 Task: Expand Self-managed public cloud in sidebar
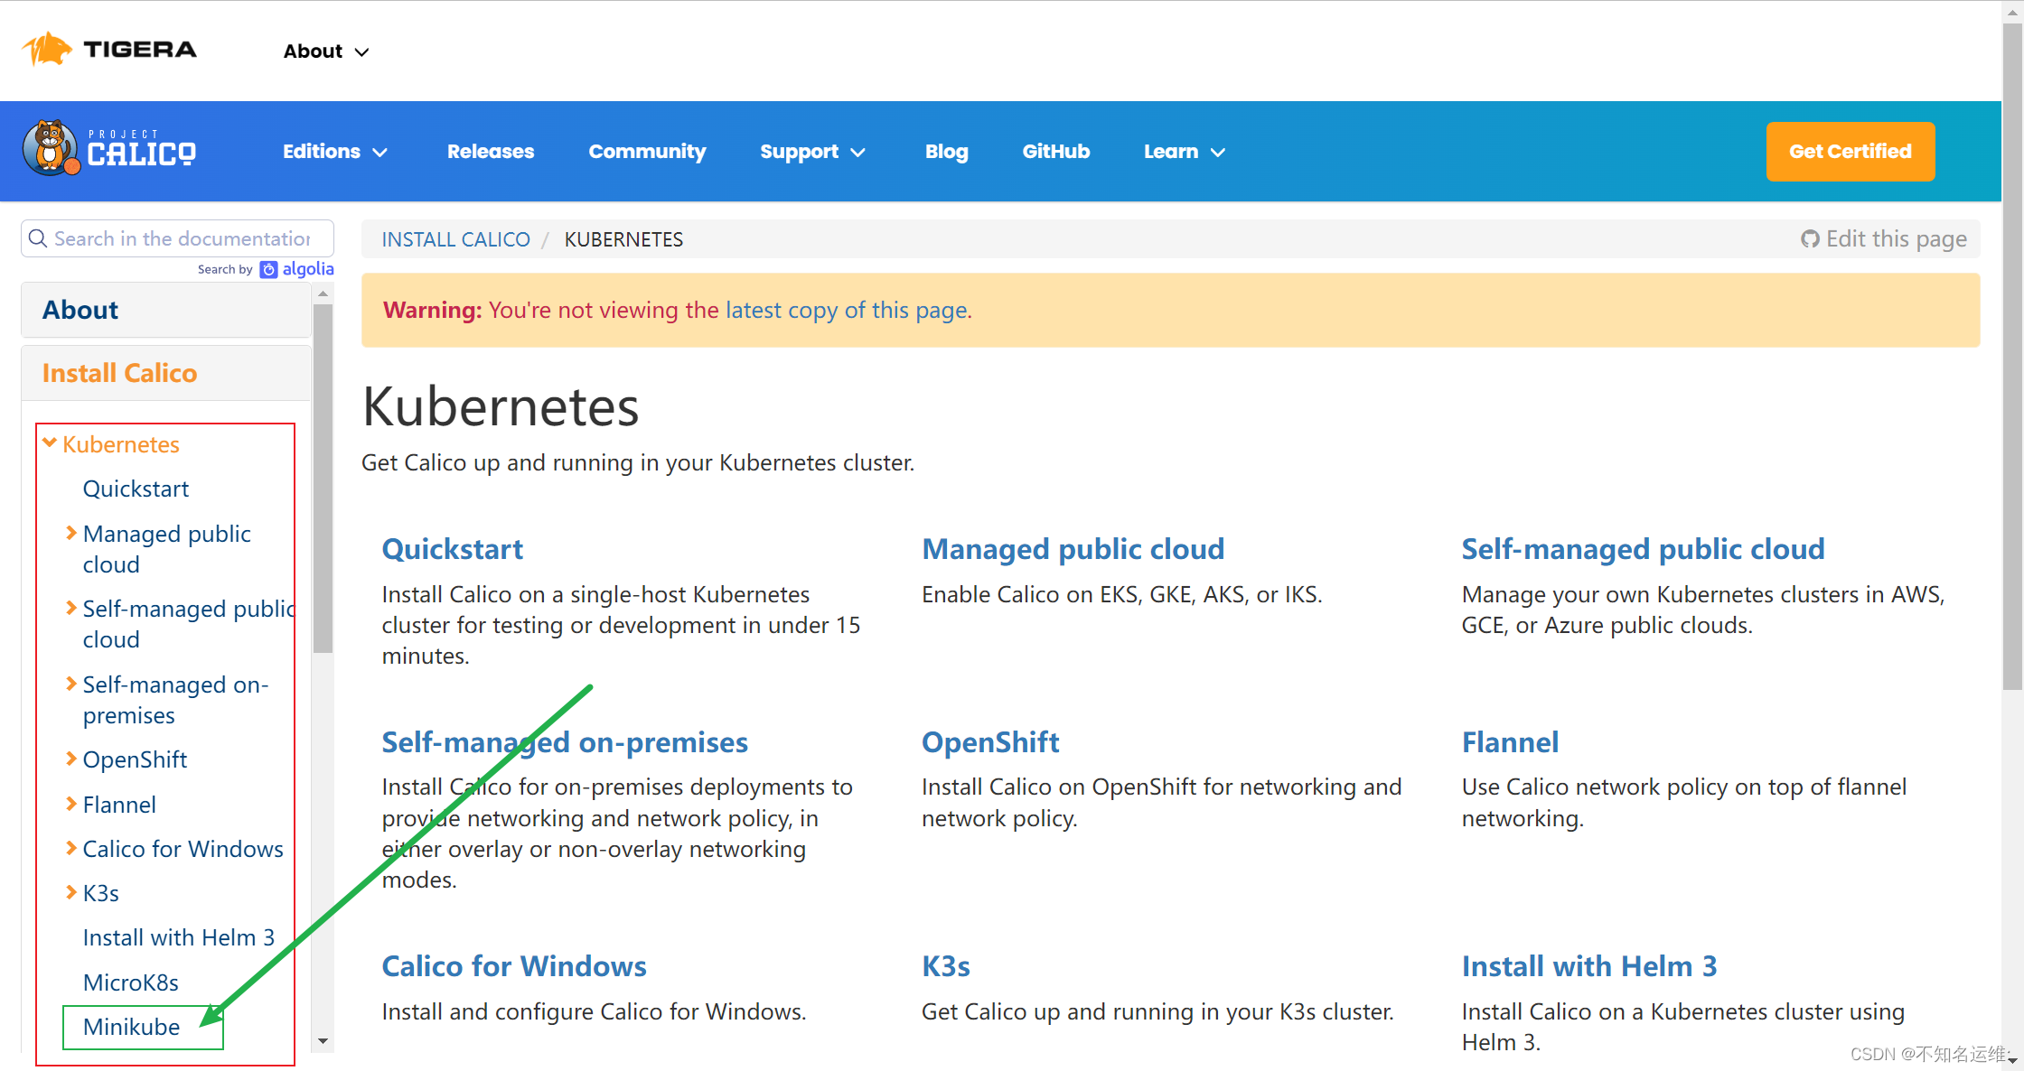(x=71, y=608)
